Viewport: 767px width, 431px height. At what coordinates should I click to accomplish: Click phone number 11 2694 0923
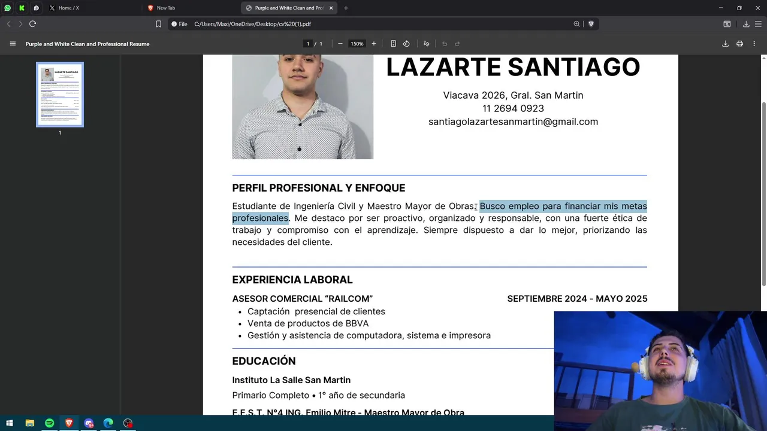click(x=513, y=108)
